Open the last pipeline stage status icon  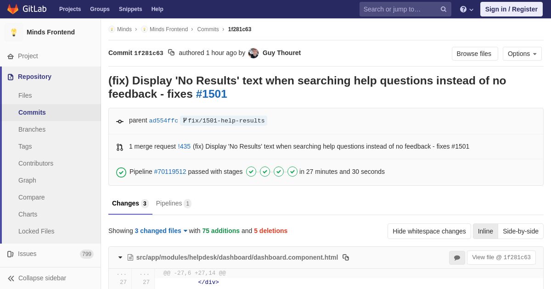[292, 172]
